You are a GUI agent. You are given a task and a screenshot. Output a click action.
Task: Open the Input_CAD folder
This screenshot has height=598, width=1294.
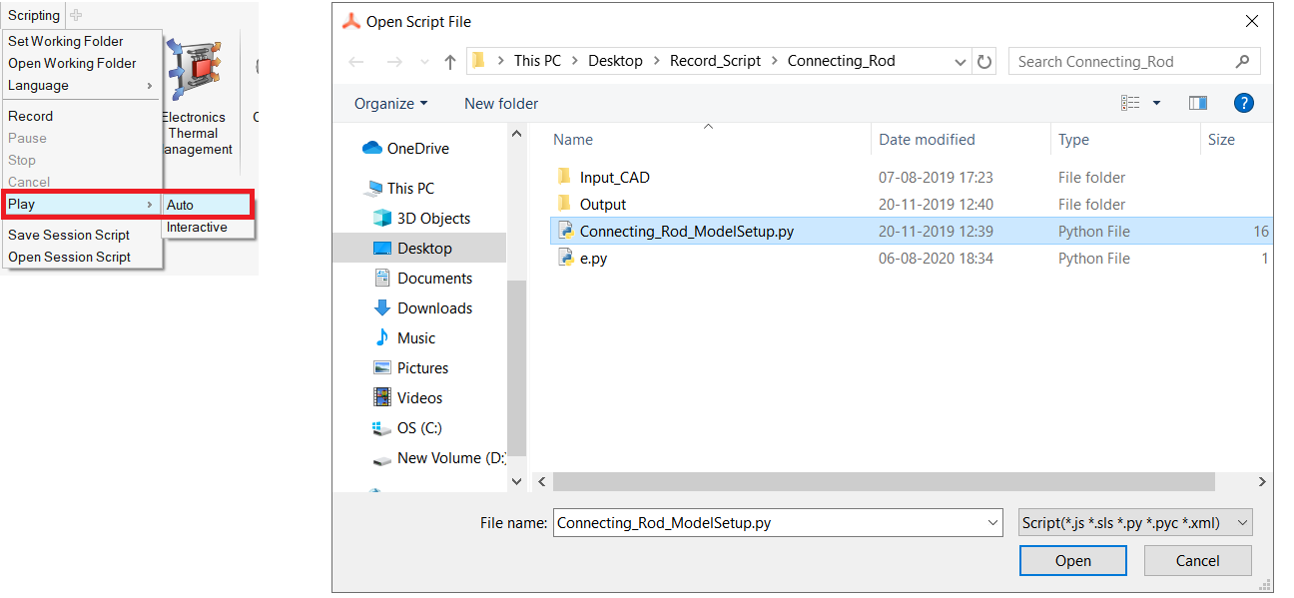click(614, 178)
